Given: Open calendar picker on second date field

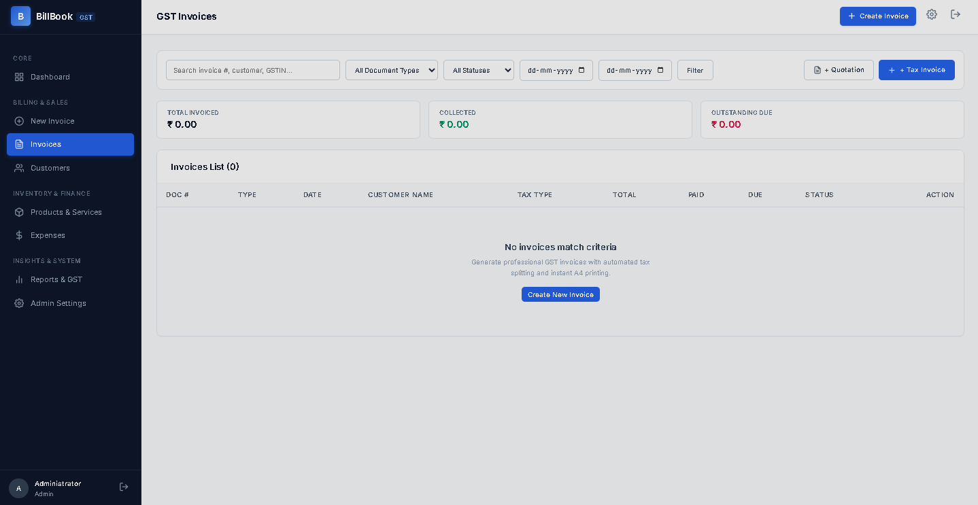Looking at the screenshot, I should 660,70.
